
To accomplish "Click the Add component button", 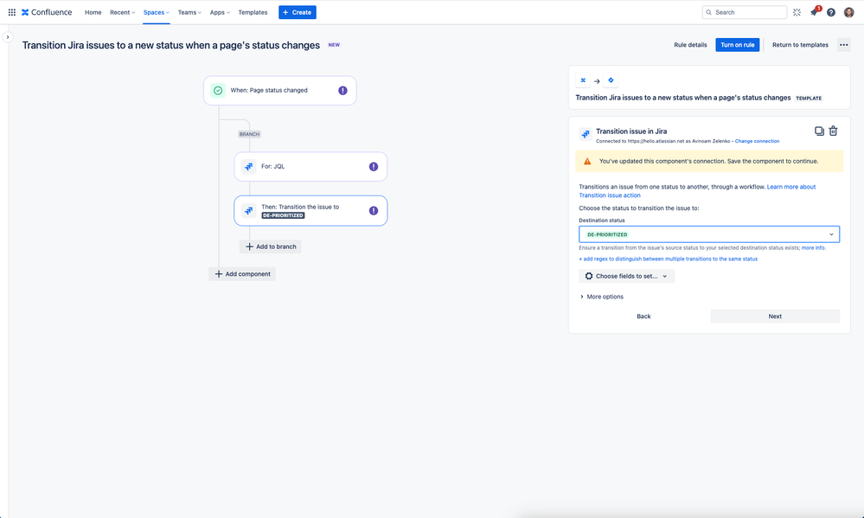I will (x=242, y=274).
